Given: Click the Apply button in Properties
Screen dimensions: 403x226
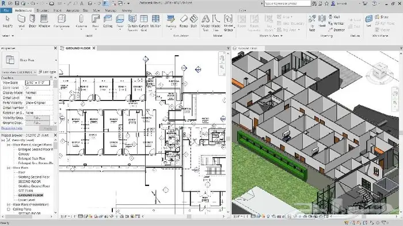Looking at the screenshot, I should (x=48, y=128).
